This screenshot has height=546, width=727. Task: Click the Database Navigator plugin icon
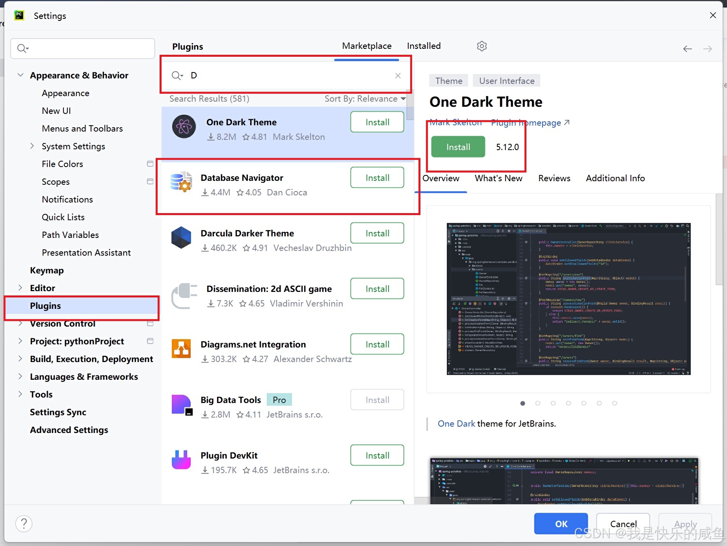[181, 182]
